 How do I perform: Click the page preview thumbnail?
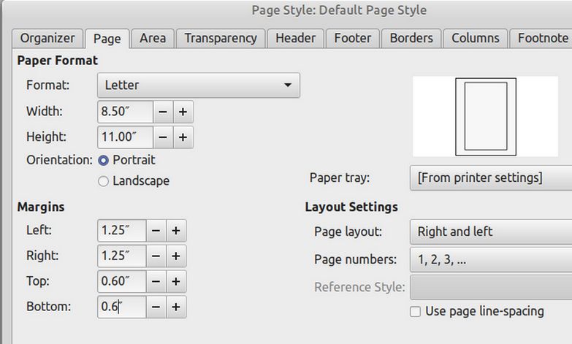(485, 117)
